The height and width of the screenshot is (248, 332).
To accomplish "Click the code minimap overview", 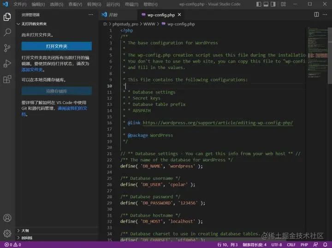I will click(x=317, y=53).
